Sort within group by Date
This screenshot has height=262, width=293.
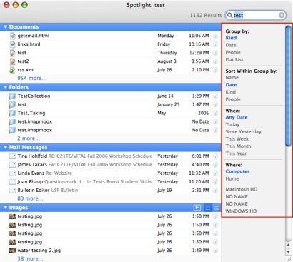click(231, 85)
